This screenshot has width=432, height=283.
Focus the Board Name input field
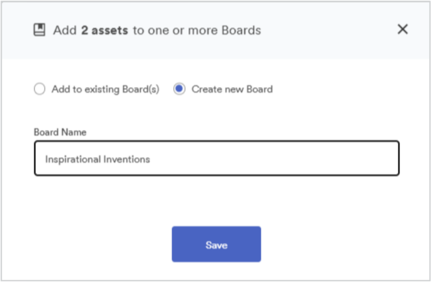click(x=216, y=158)
